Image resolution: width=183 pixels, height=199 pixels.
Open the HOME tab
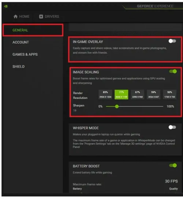tap(22, 17)
